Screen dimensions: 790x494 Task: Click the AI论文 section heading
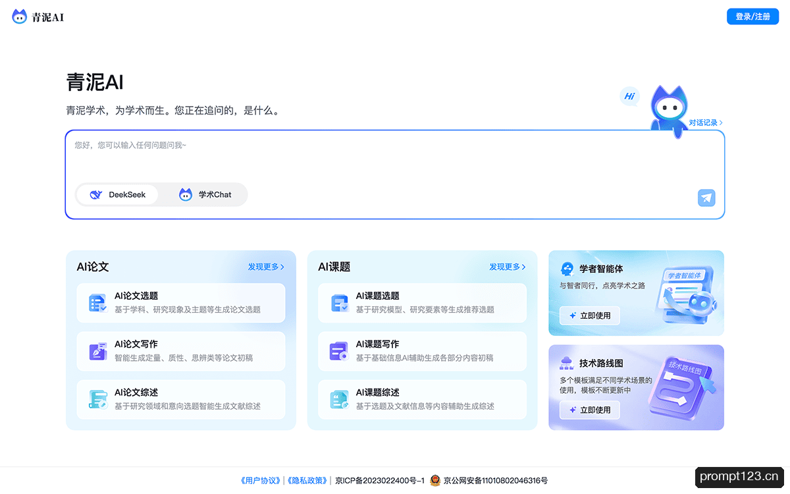point(93,267)
